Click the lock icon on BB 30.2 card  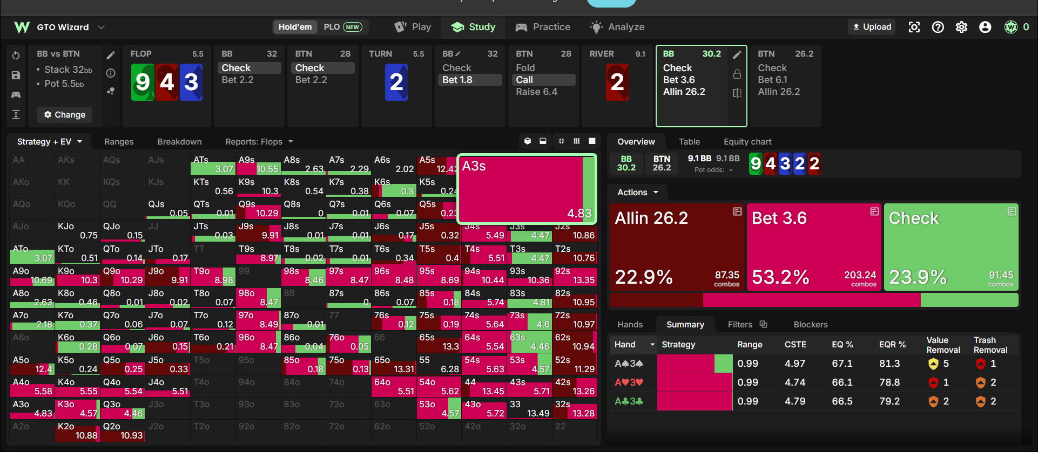(x=737, y=74)
